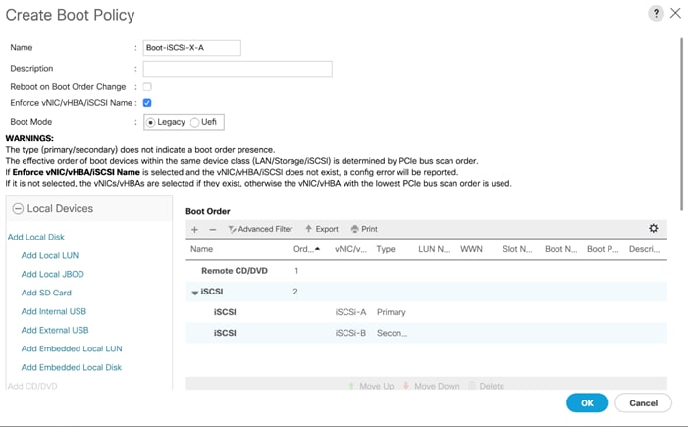This screenshot has width=688, height=427.
Task: Edit the policy Name field
Action: pos(191,48)
